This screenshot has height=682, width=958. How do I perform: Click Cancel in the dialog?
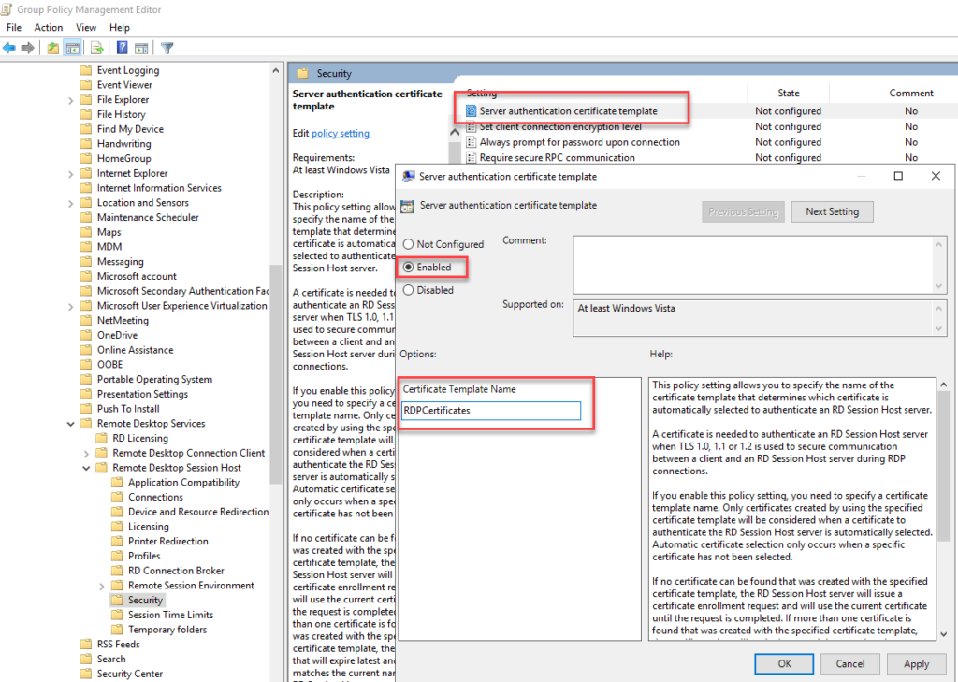[x=849, y=663]
